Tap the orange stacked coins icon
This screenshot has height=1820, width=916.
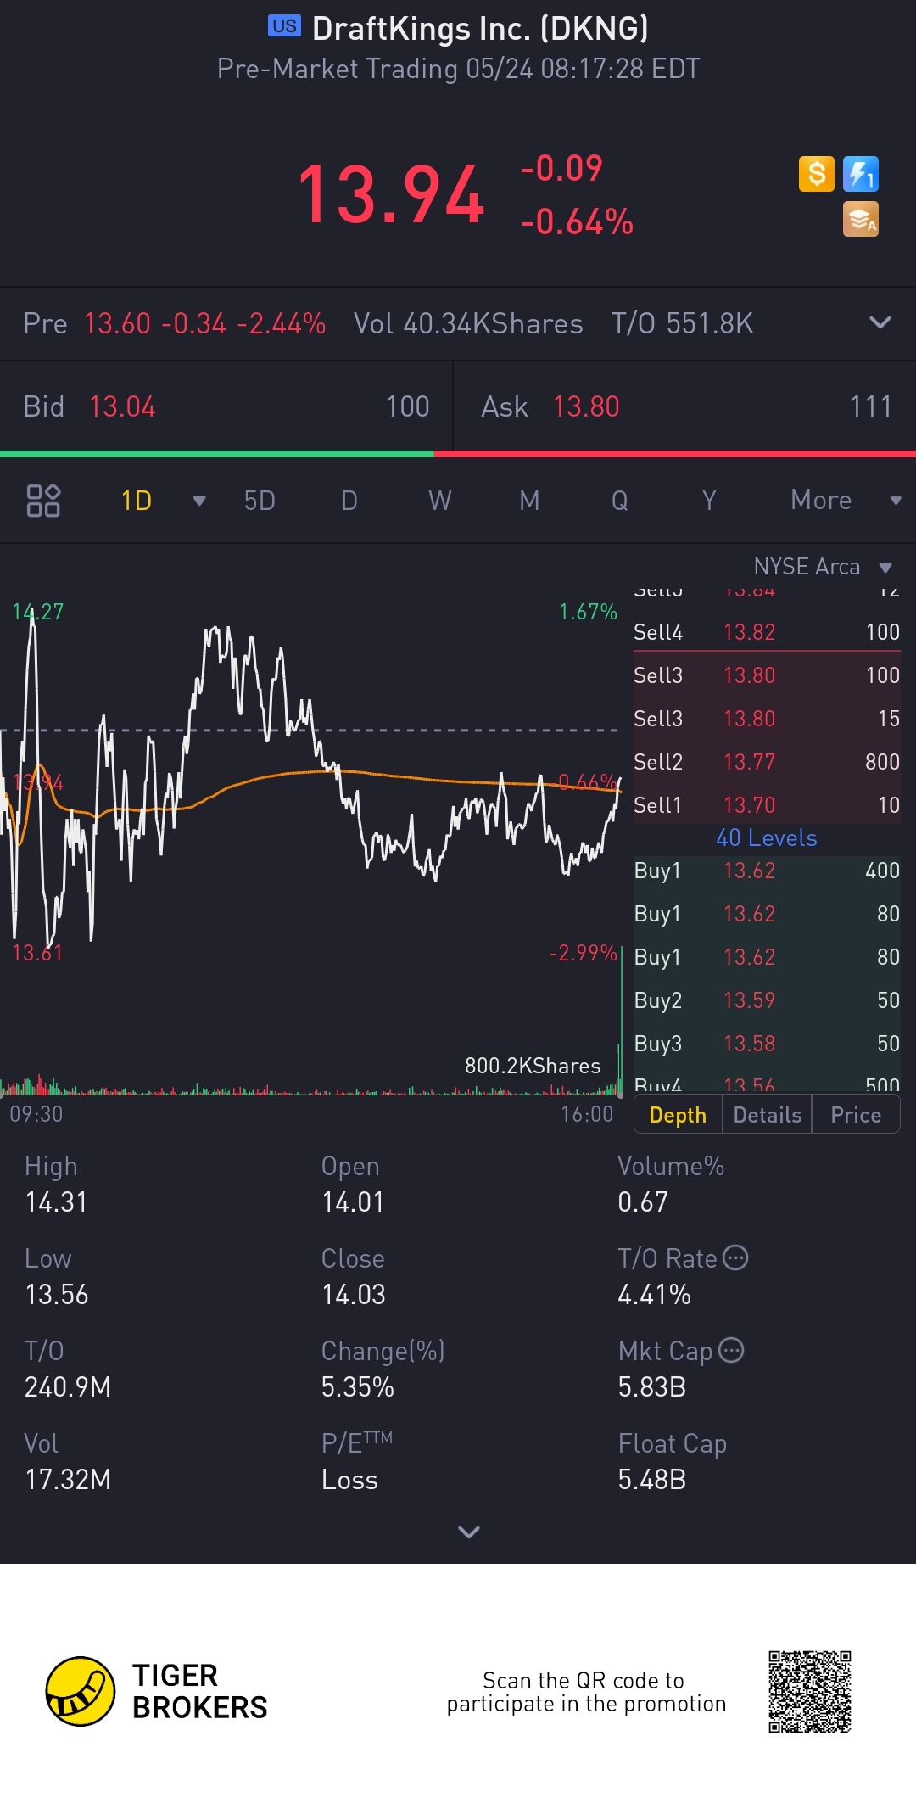click(860, 219)
